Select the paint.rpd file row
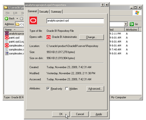The width and height of the screenshot is (146, 120). (14, 38)
